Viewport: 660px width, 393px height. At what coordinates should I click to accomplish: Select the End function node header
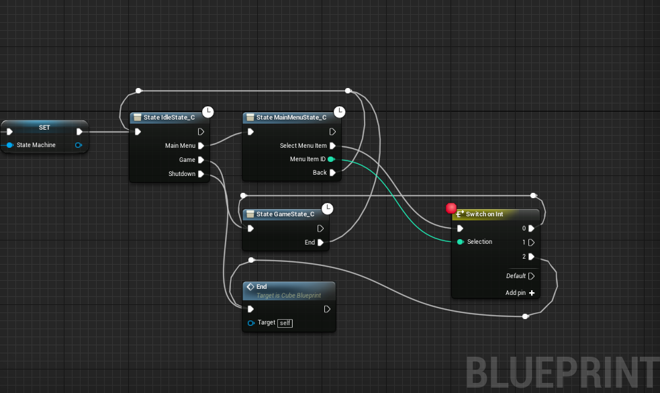[x=289, y=291]
